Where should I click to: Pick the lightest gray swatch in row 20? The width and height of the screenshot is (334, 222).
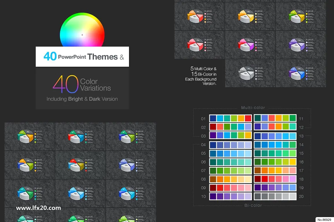293,196
